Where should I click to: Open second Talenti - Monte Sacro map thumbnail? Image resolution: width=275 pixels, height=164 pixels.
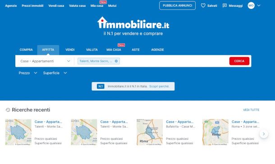coord(84,132)
